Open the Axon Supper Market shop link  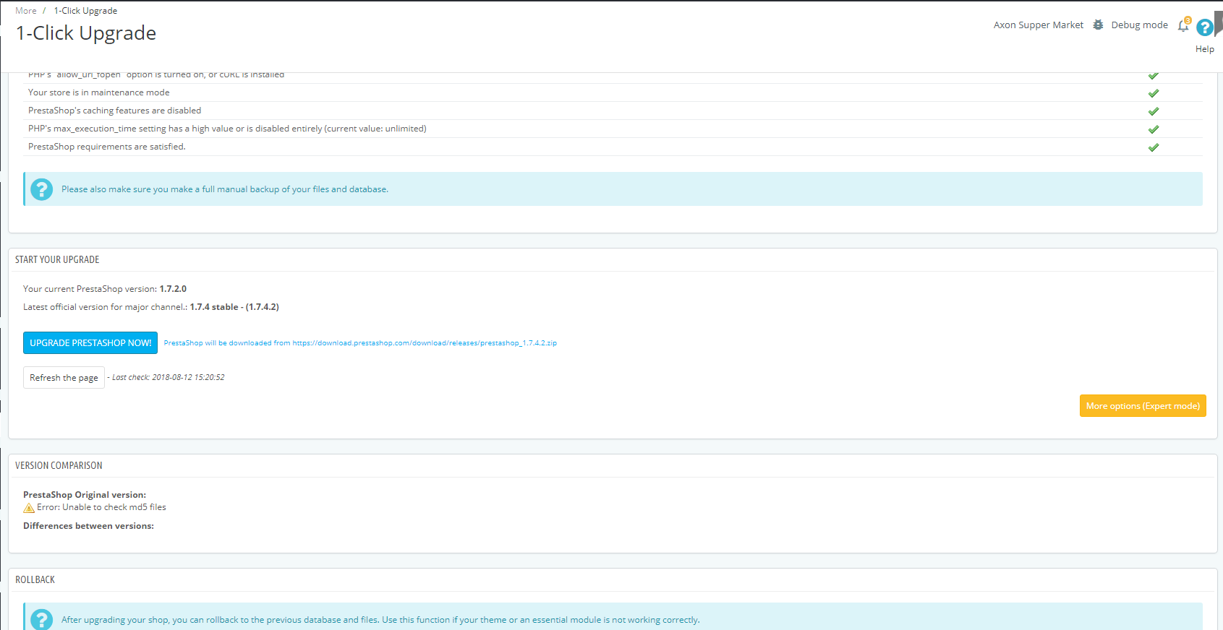1039,25
